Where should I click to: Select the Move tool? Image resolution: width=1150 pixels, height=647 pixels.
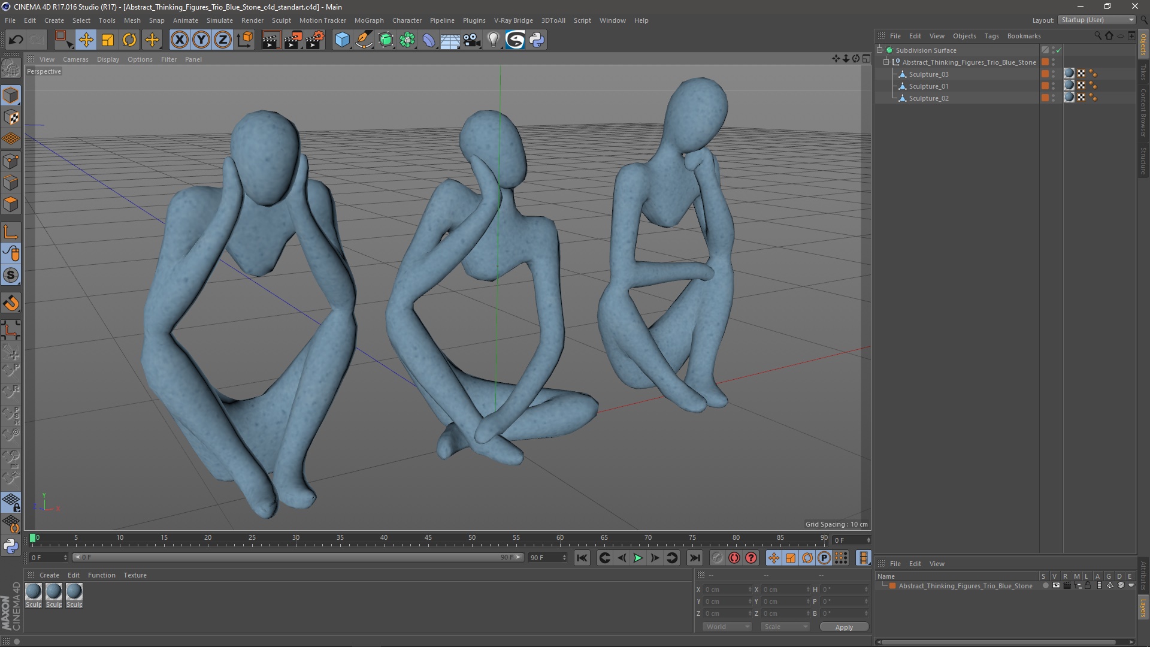[x=86, y=40]
